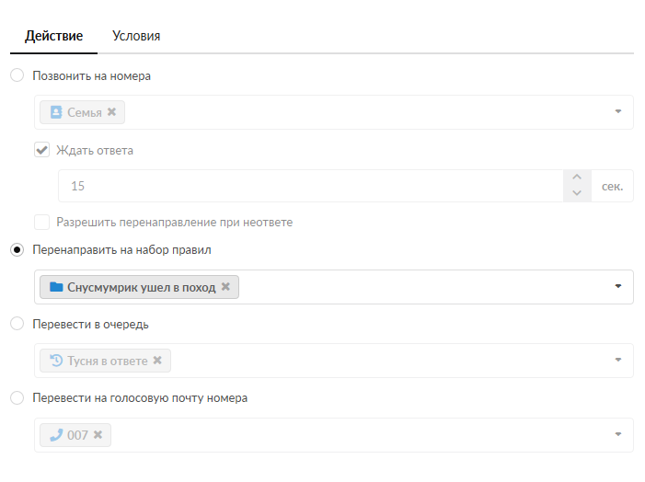Click the contact icon on the Семья tag
The height and width of the screenshot is (482, 645).
pyautogui.click(x=56, y=112)
